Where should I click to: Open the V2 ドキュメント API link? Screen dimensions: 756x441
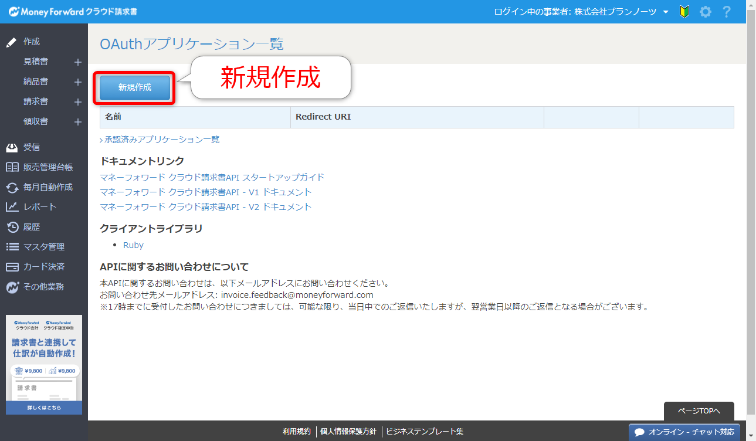point(206,206)
